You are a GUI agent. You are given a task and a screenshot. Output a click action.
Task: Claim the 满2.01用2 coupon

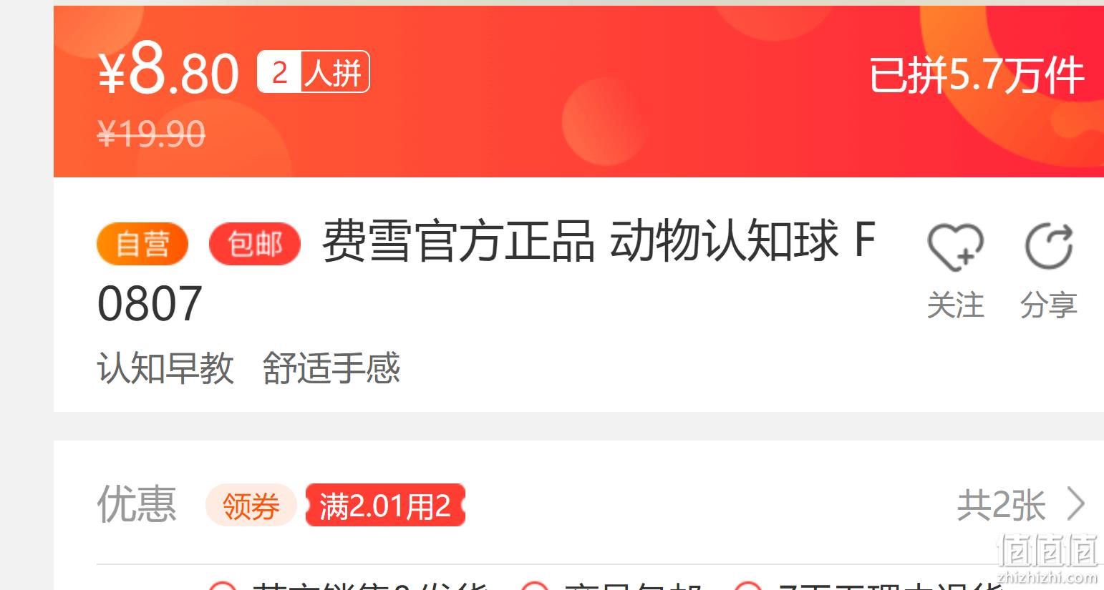(386, 506)
